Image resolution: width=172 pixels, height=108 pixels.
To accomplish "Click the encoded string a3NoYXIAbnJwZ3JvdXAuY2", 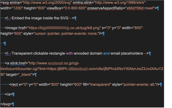I will tap(139, 69).
